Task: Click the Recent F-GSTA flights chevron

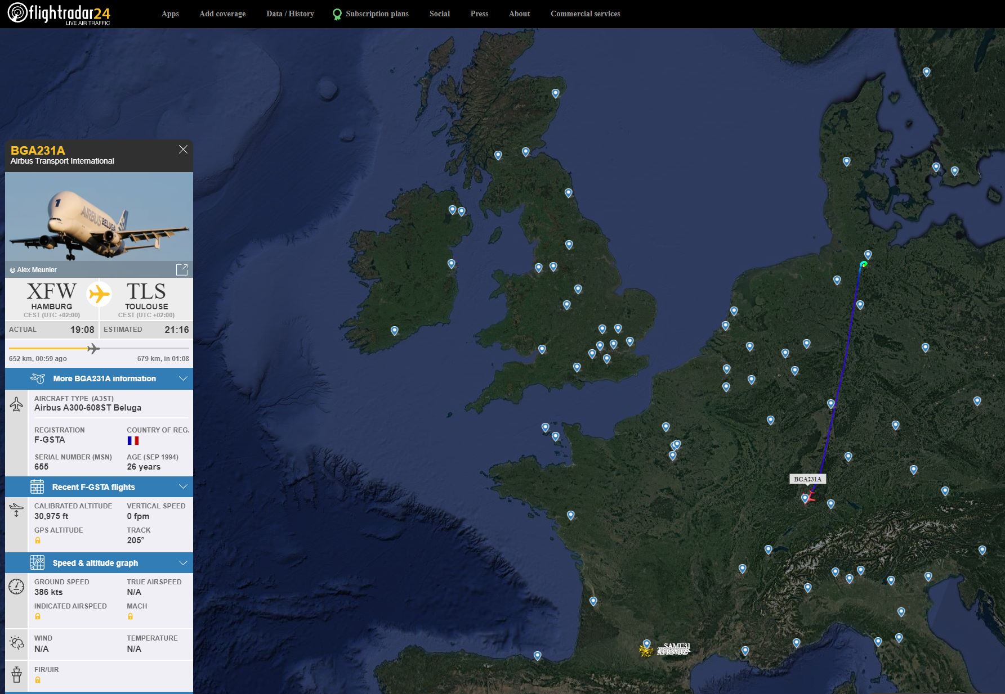Action: [x=183, y=486]
